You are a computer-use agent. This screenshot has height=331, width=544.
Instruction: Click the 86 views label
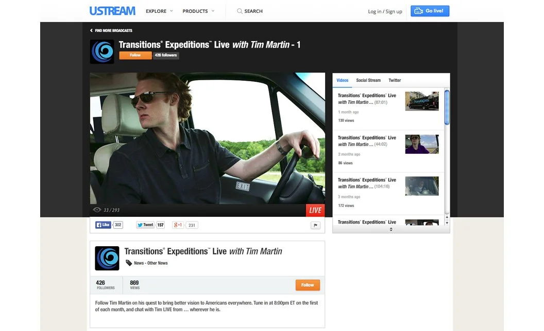345,163
